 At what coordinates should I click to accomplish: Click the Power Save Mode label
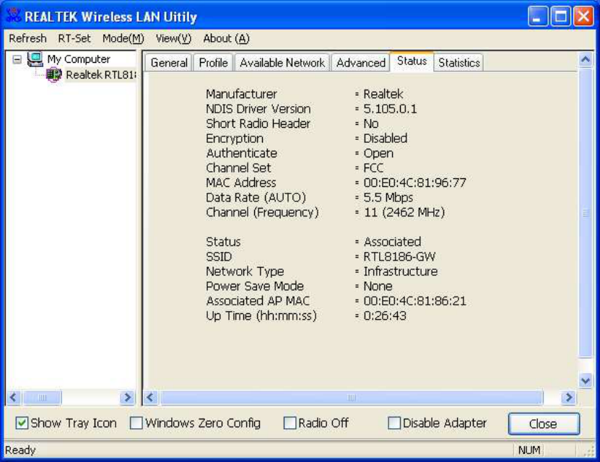click(255, 286)
